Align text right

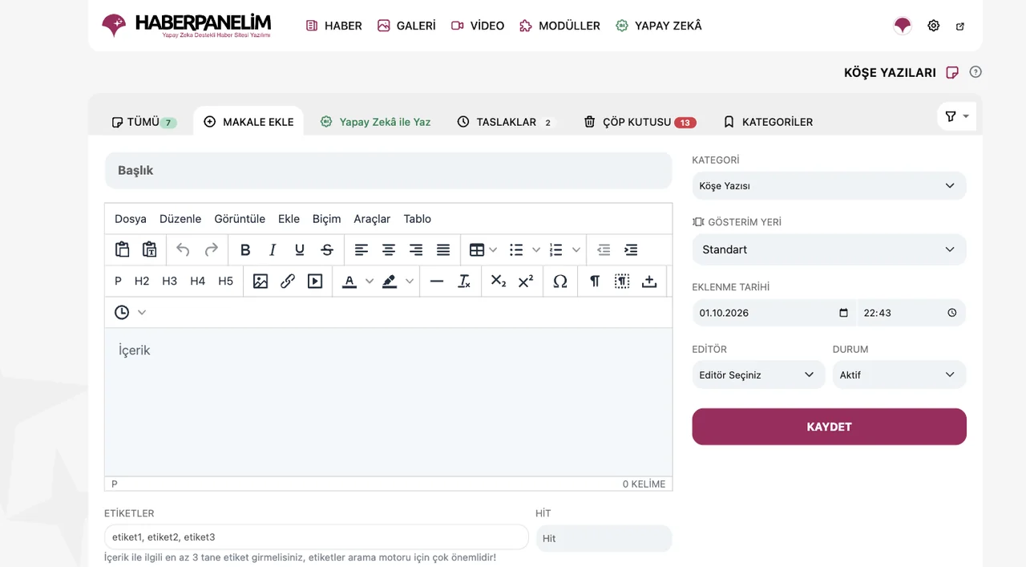416,249
